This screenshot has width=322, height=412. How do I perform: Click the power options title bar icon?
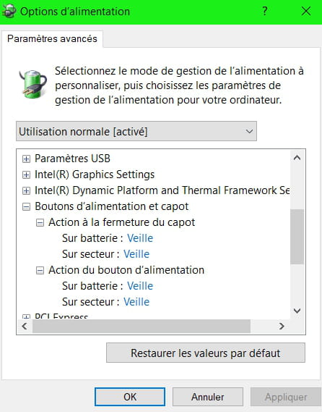[9, 12]
